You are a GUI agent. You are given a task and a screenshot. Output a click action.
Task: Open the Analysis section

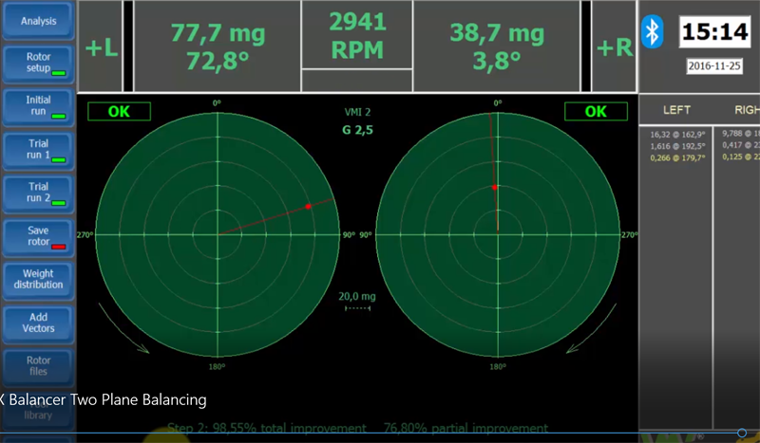point(38,21)
